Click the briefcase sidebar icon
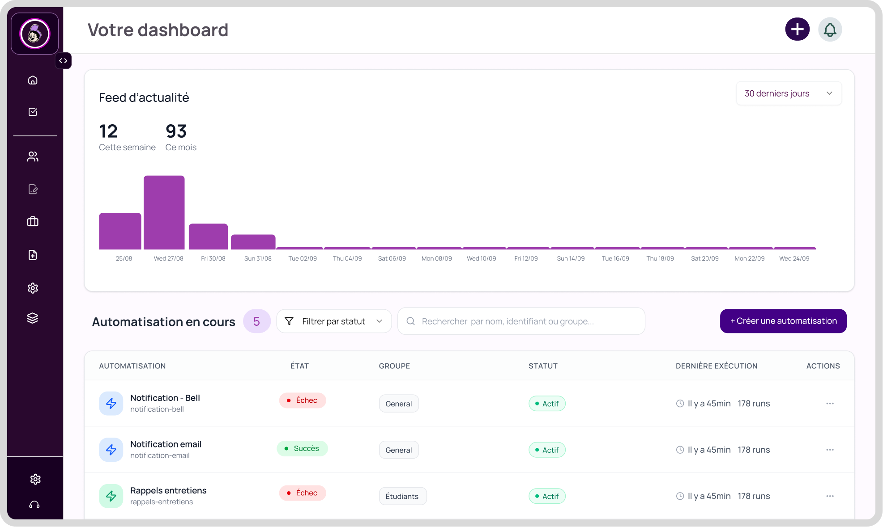The width and height of the screenshot is (883, 527). point(33,221)
